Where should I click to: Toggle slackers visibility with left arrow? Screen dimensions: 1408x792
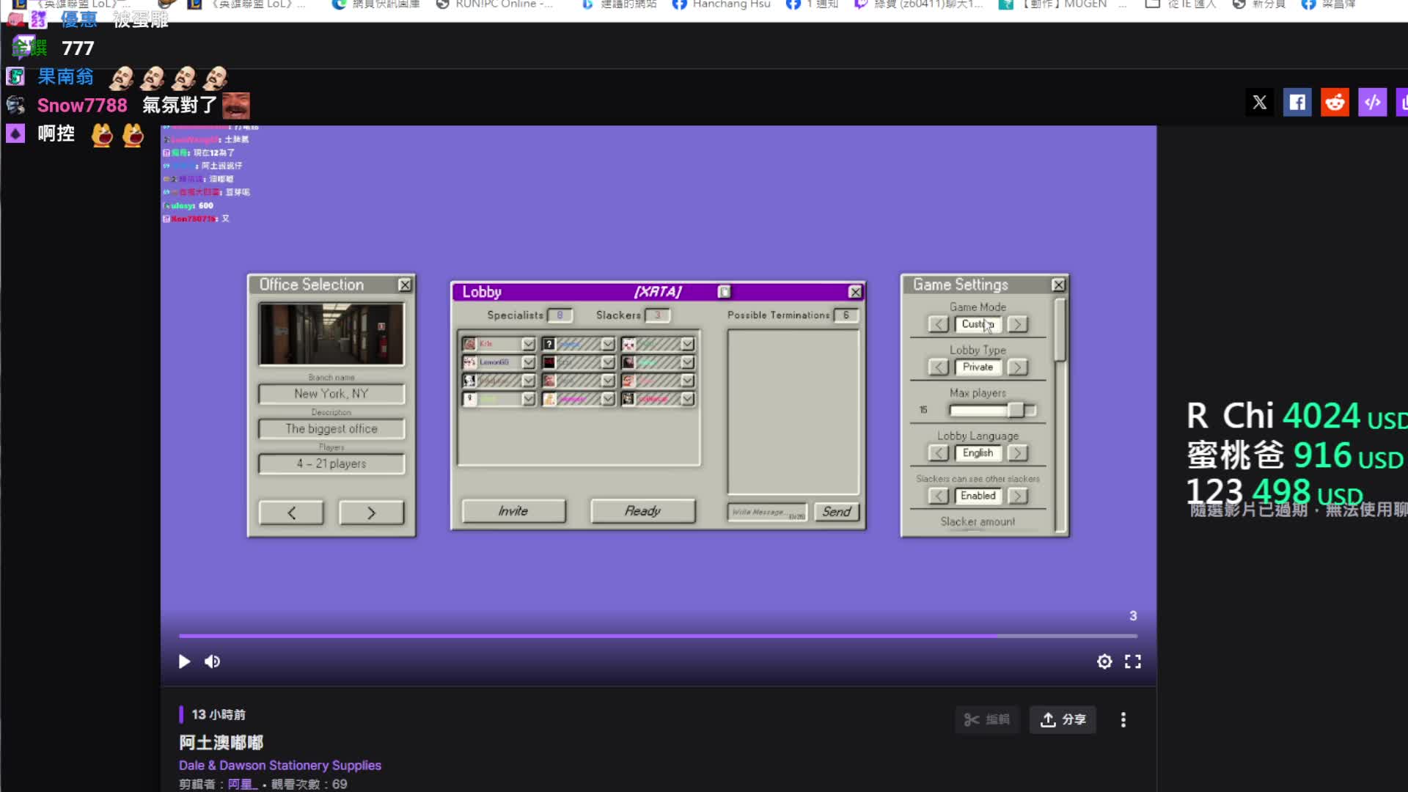click(x=938, y=496)
